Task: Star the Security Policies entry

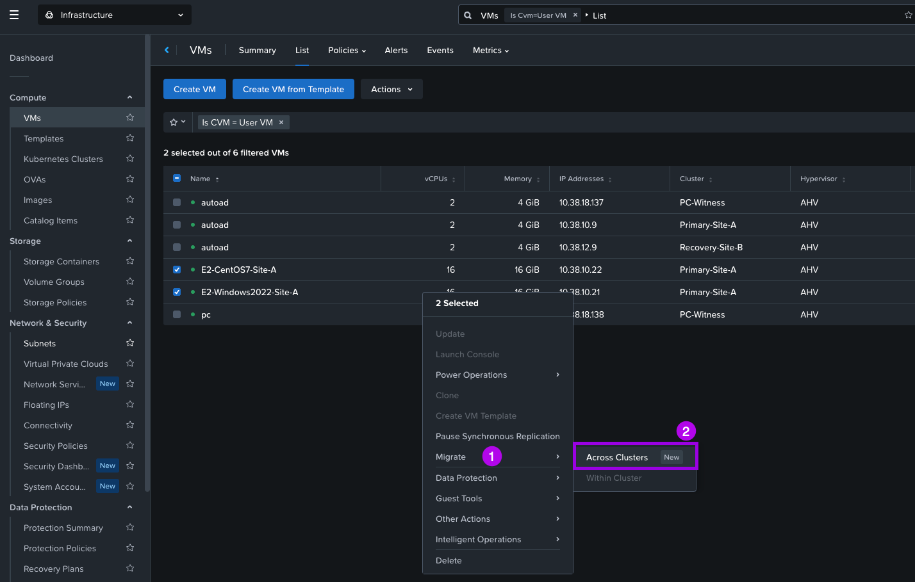Action: (x=130, y=446)
